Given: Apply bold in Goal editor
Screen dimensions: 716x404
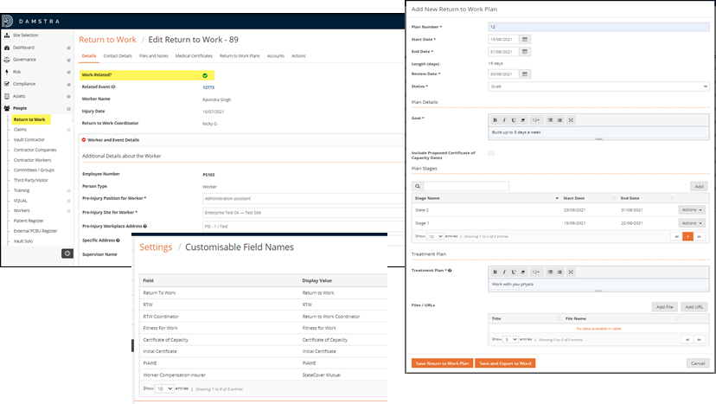Looking at the screenshot, I should (x=495, y=120).
